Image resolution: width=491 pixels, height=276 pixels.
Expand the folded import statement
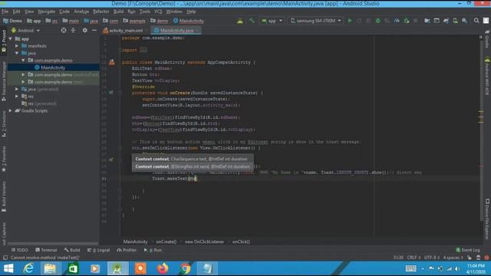(x=143, y=50)
